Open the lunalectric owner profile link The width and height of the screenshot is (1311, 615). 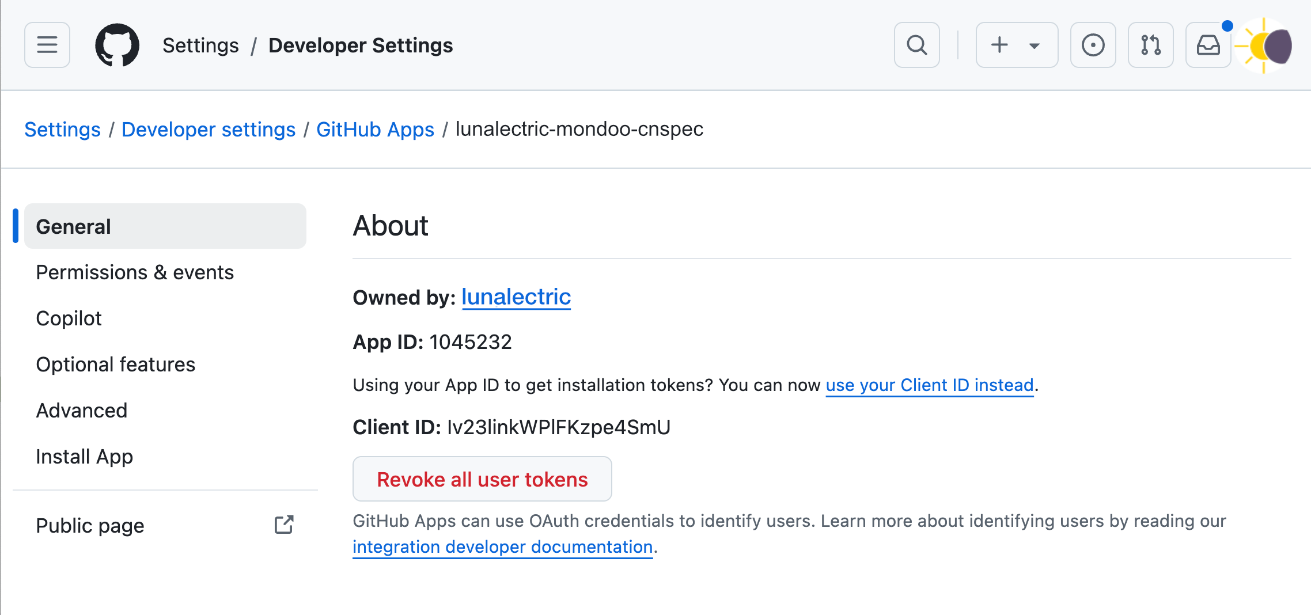516,297
